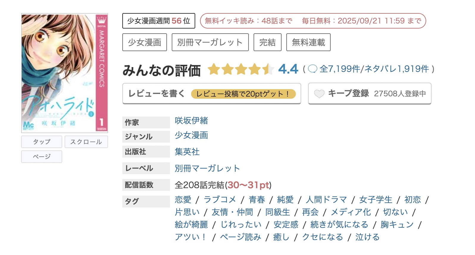This screenshot has width=475, height=255.
Task: Open label link 別冊マーガレット
Action: 207,168
